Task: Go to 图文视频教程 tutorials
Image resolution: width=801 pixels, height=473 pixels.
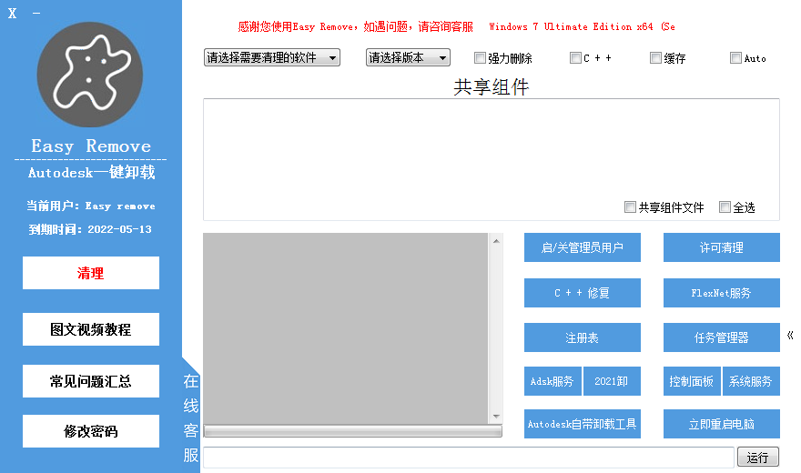Action: tap(91, 329)
